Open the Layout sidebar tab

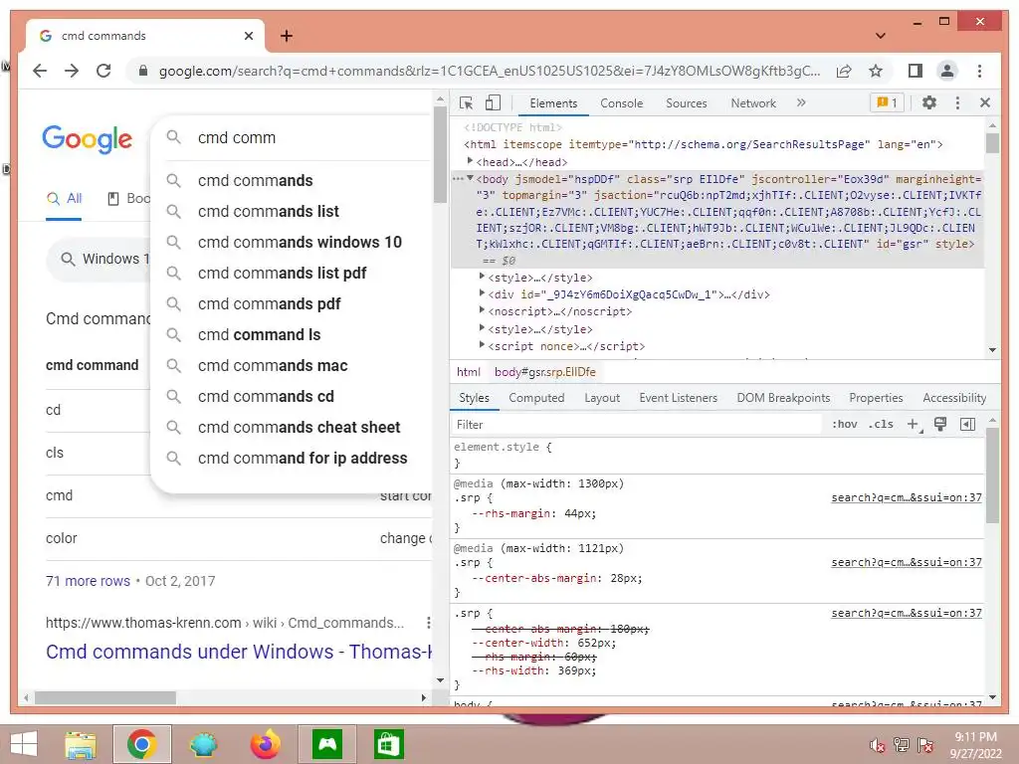pos(602,398)
